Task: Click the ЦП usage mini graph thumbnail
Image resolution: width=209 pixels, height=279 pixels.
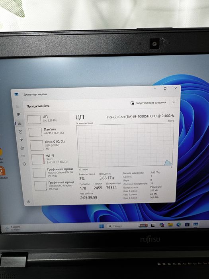Action: 34,120
